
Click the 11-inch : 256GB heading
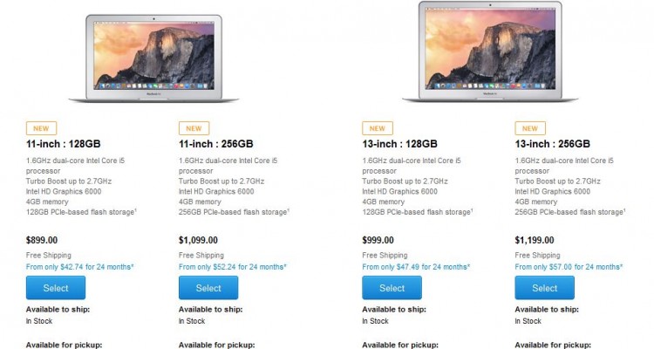[x=216, y=144]
